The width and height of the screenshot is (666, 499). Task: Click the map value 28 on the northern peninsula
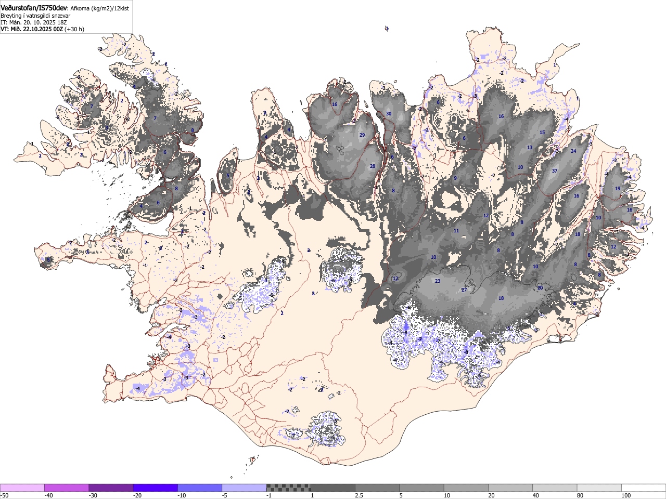coord(373,166)
